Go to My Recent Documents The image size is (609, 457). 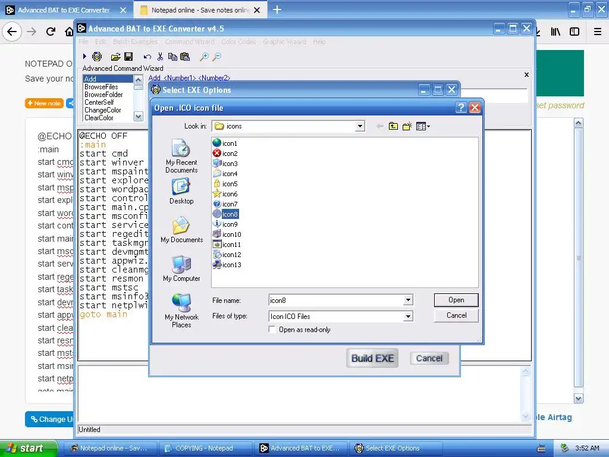pyautogui.click(x=181, y=156)
